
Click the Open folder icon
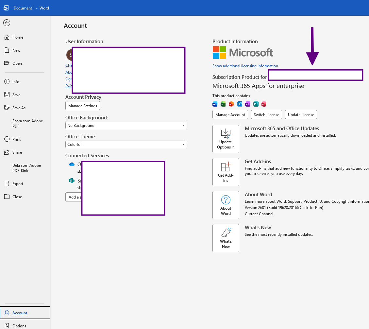tap(7, 63)
